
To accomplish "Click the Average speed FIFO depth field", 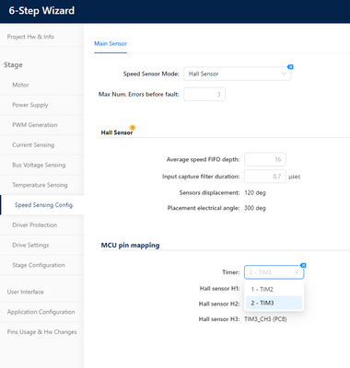I will pos(265,159).
